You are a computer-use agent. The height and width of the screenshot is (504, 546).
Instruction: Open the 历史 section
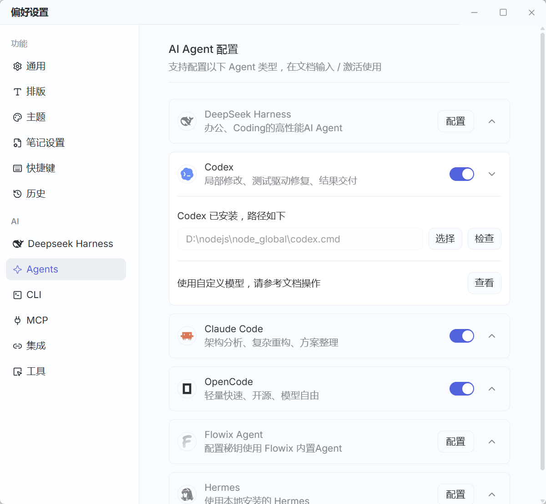point(66,194)
